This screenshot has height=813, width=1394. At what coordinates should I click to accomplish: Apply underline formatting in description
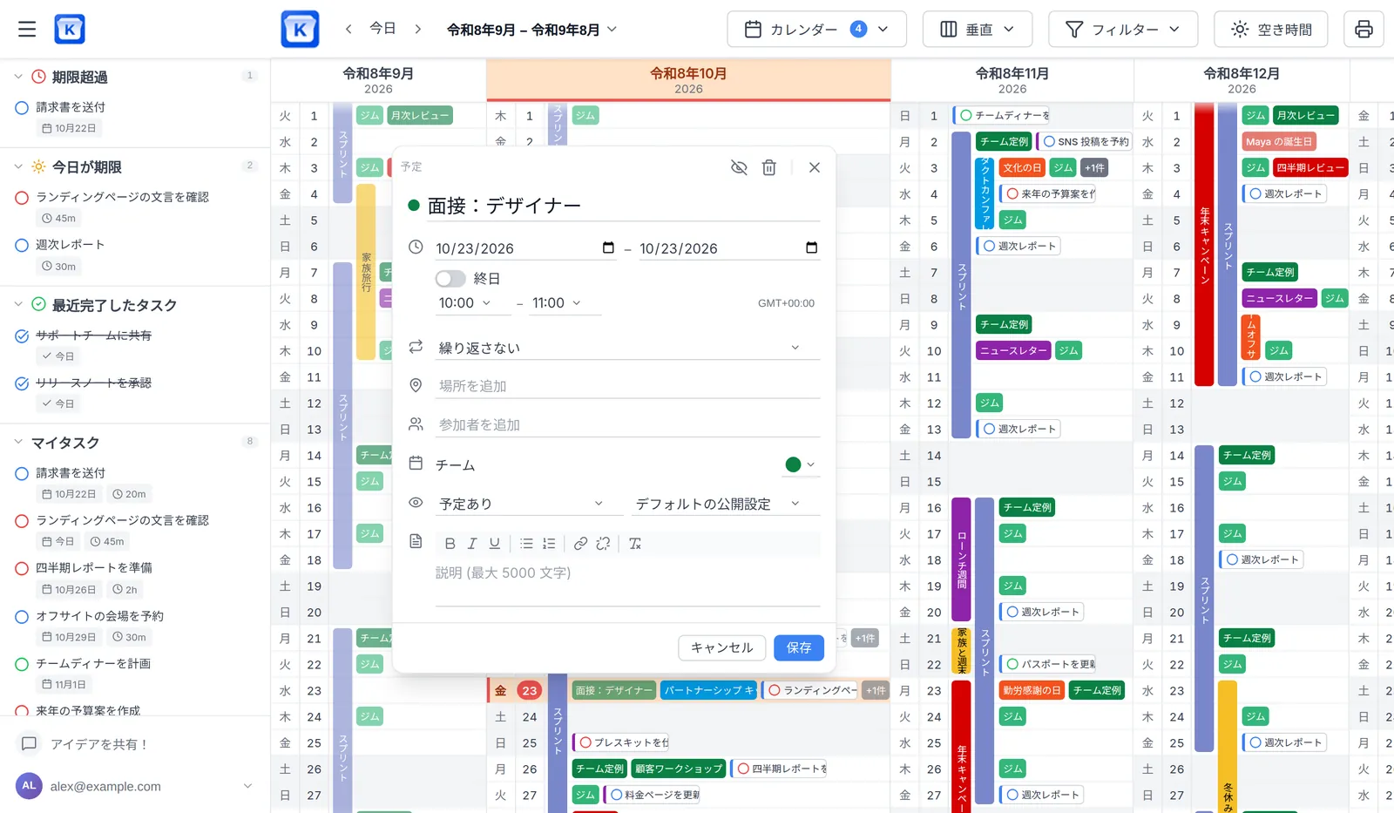tap(494, 544)
